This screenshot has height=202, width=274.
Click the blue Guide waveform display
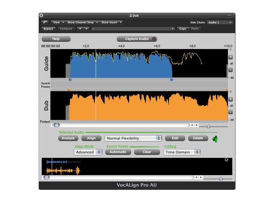point(139,63)
